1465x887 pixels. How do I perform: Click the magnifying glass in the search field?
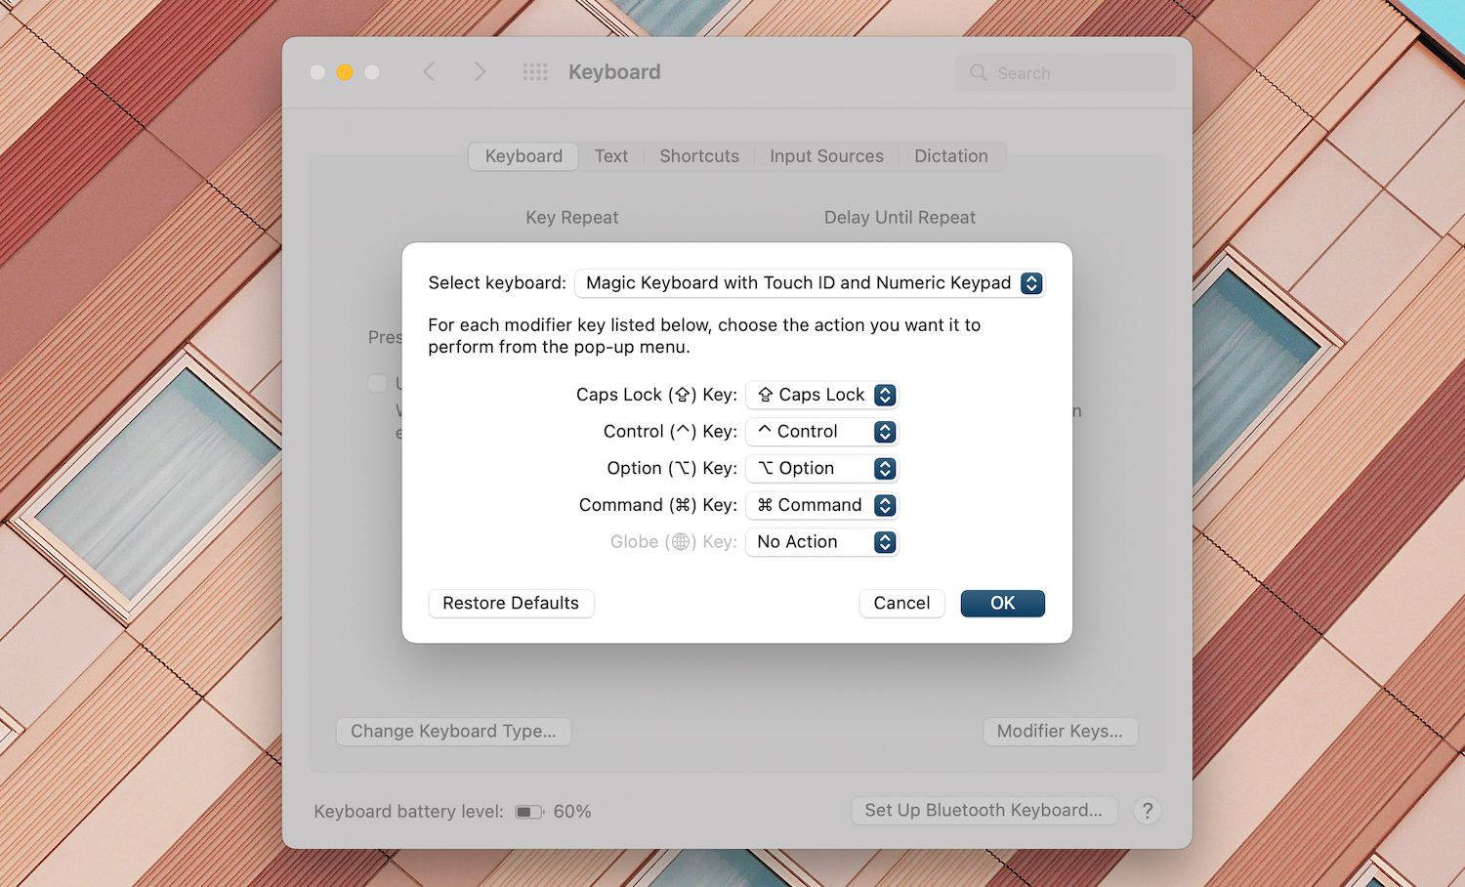(x=978, y=72)
